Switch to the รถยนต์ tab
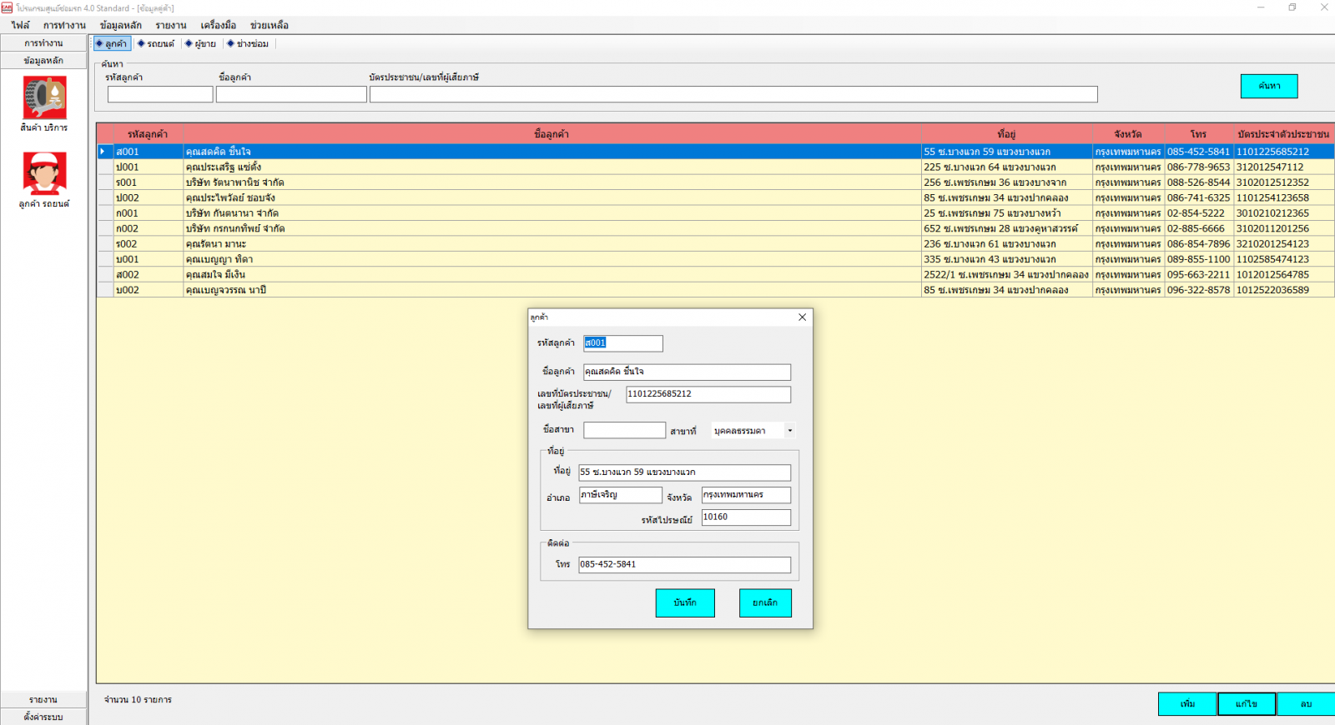1335x725 pixels. pos(156,43)
